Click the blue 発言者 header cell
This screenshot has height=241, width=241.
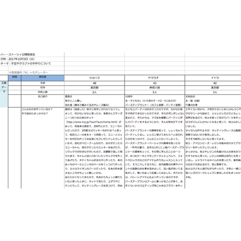coord(42,78)
